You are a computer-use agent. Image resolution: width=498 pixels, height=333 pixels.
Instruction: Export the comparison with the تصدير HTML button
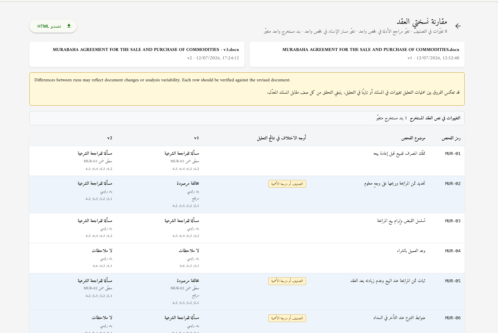pyautogui.click(x=53, y=26)
